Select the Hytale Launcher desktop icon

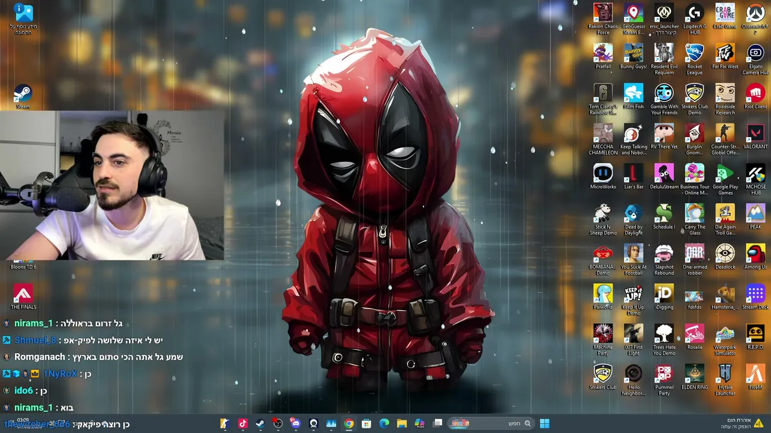point(725,381)
